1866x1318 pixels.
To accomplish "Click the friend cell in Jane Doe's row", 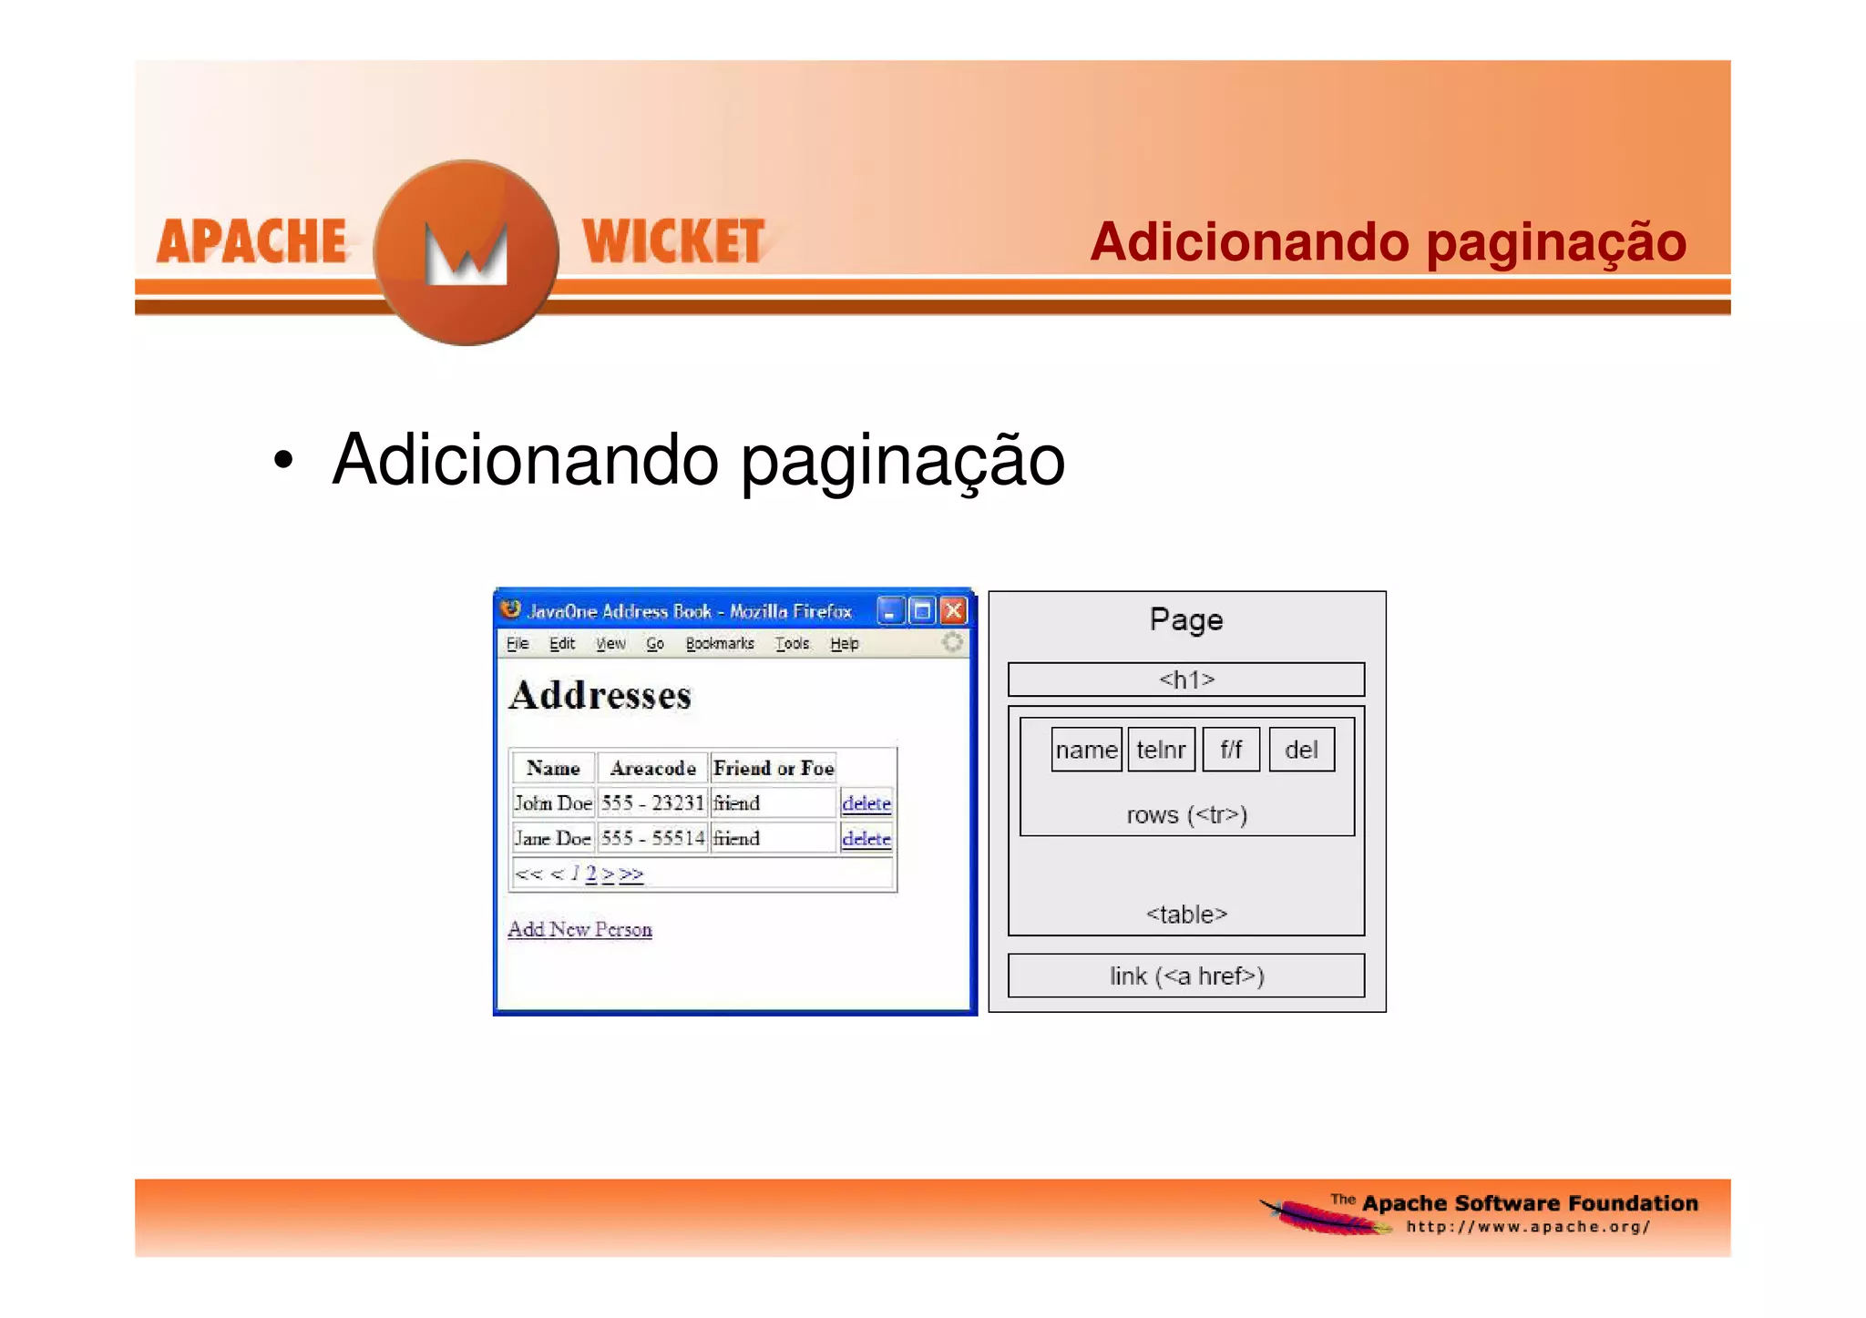I will coord(774,838).
